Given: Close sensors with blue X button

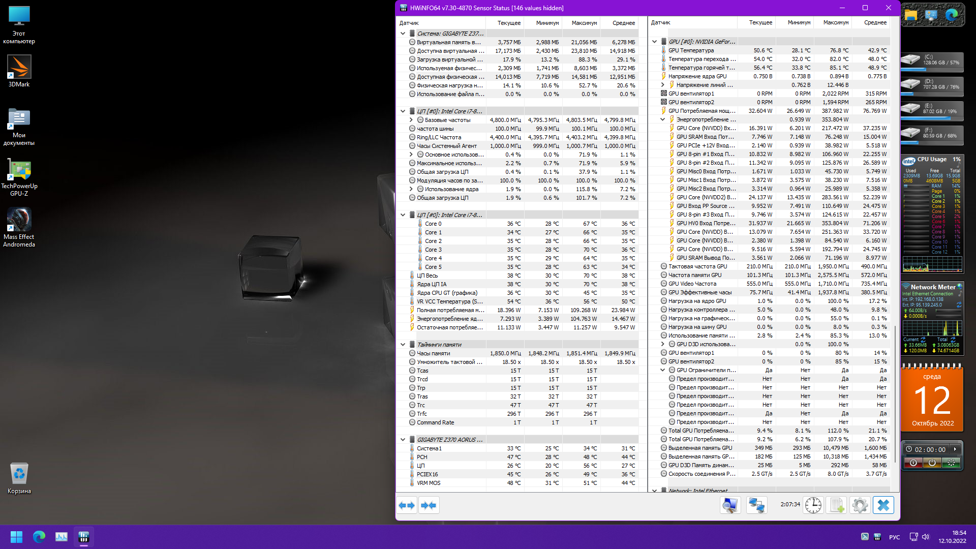Looking at the screenshot, I should [x=883, y=505].
